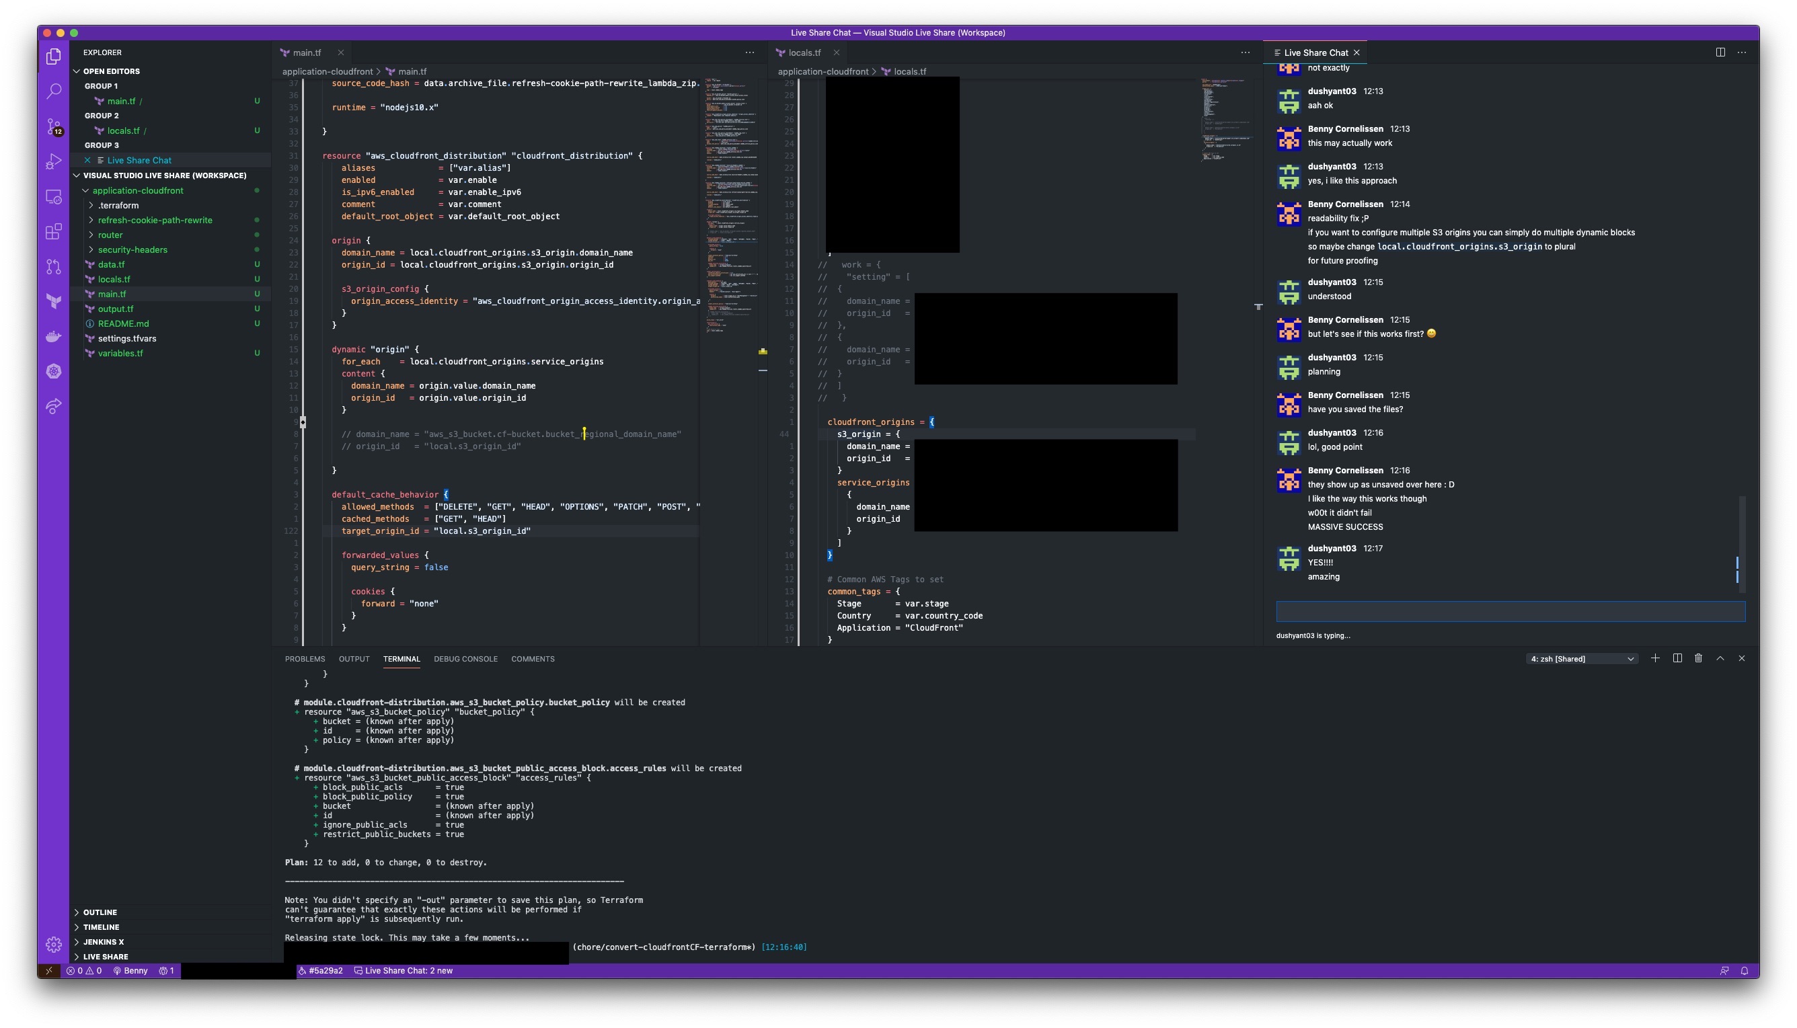Open the Live Share icon in sidebar
The width and height of the screenshot is (1797, 1028).
pyautogui.click(x=52, y=407)
